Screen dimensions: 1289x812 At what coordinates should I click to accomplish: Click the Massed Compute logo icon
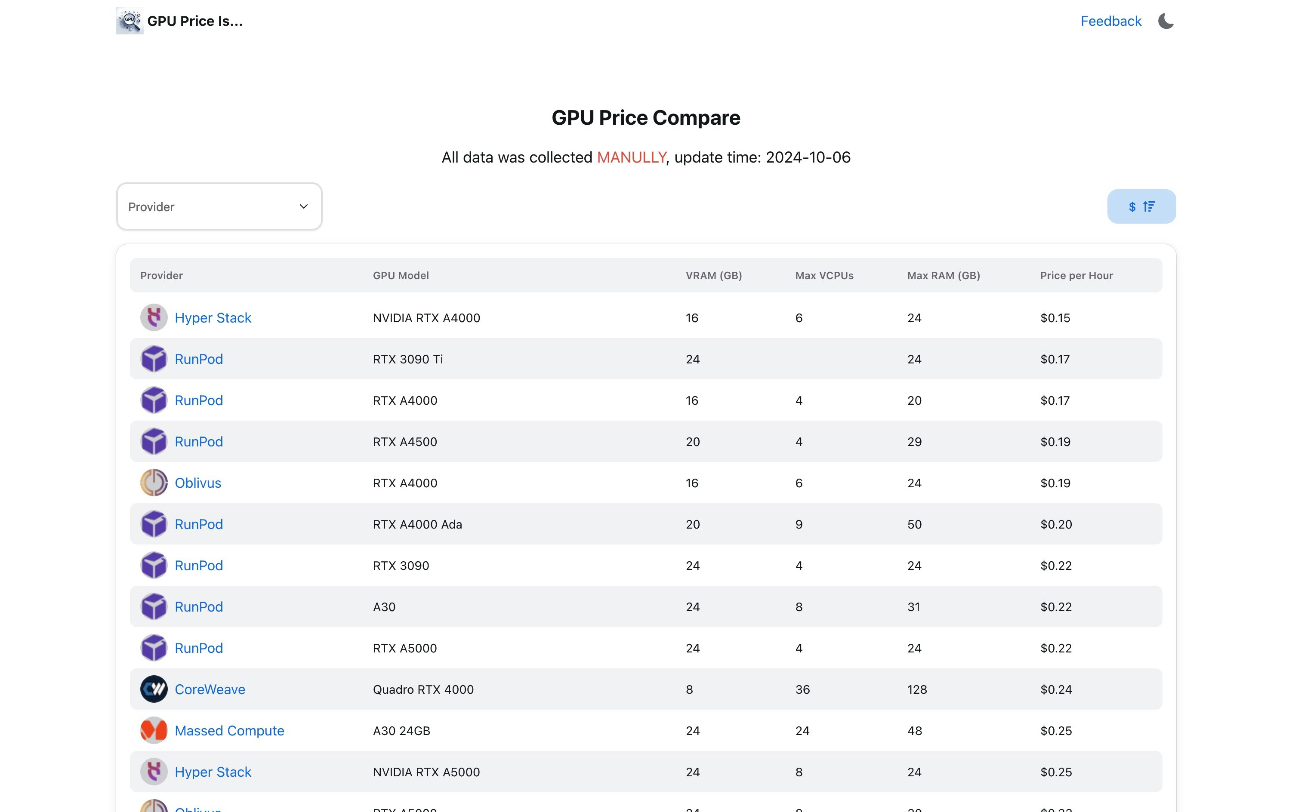point(154,731)
